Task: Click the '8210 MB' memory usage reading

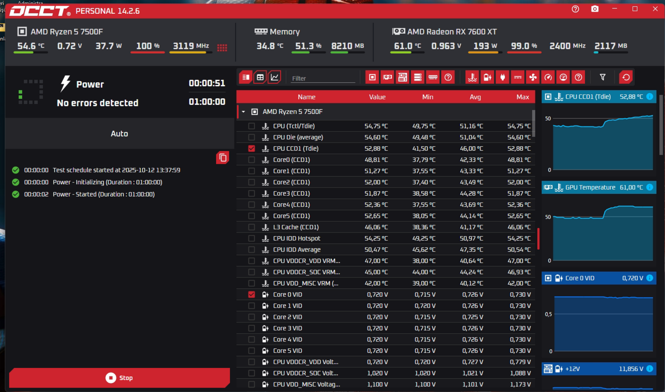Action: (x=347, y=46)
